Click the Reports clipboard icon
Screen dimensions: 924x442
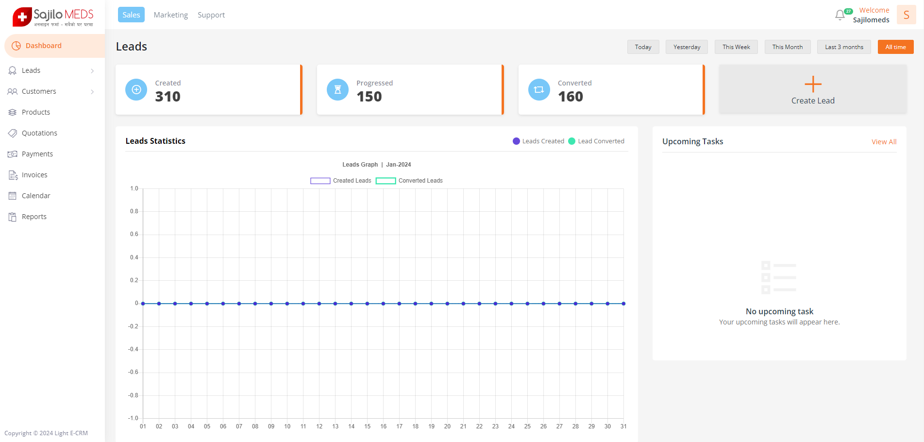13,217
